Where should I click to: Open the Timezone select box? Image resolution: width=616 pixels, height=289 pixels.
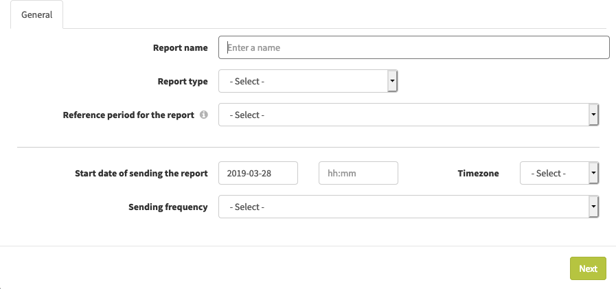click(x=560, y=173)
